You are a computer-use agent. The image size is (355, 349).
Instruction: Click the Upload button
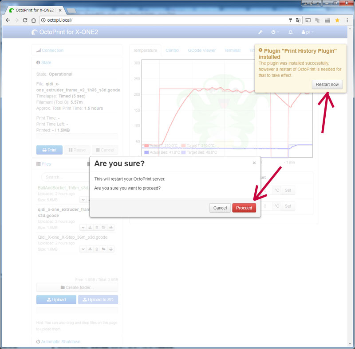coord(56,299)
